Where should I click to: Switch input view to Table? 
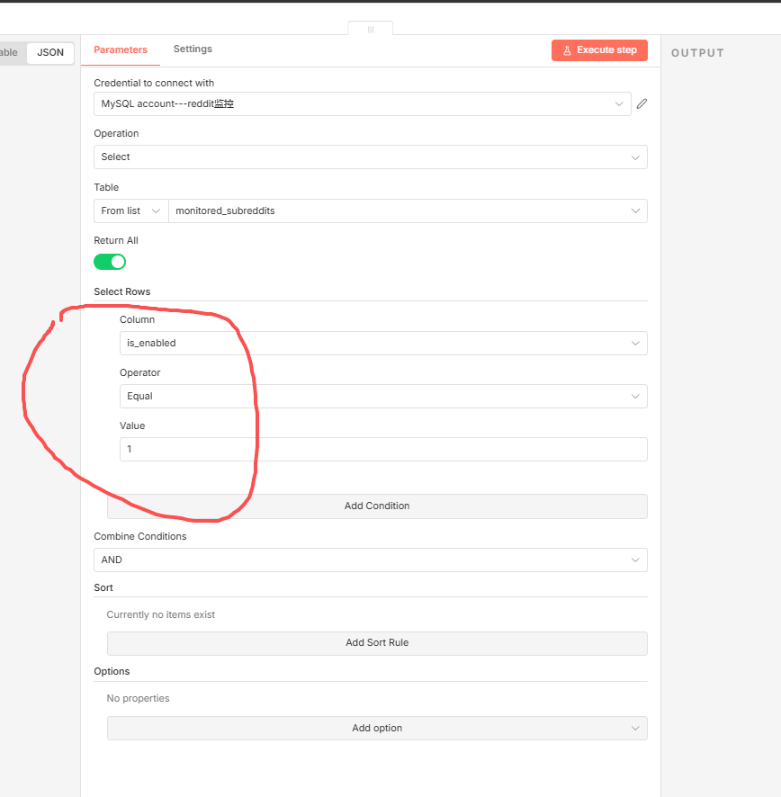pyautogui.click(x=9, y=53)
